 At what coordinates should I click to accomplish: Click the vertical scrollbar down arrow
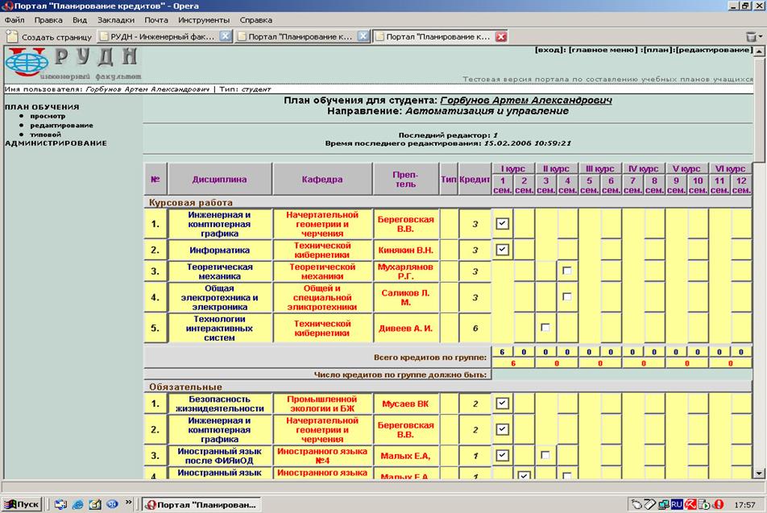click(761, 474)
